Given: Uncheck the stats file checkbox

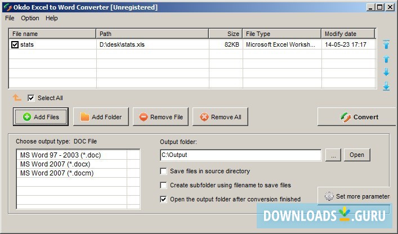Looking at the screenshot, I should click(x=15, y=44).
